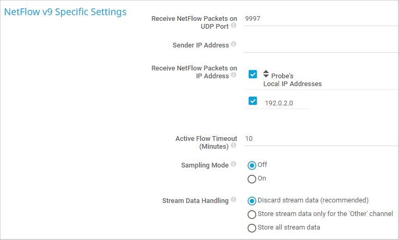Click info icon for Active Flow Timeout (Minutes)
This screenshot has width=399, height=240.
click(234, 146)
